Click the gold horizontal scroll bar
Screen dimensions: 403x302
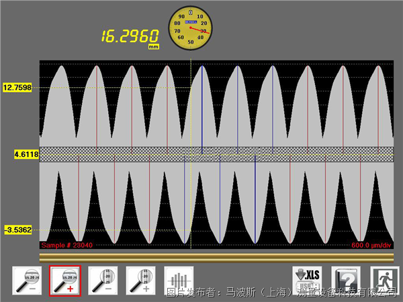click(x=216, y=257)
